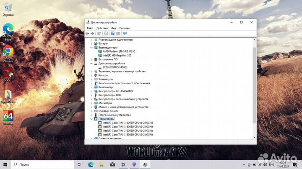Click Scan for hardware changes monitor icon
This screenshot has height=169, width=302.
(x=125, y=33)
